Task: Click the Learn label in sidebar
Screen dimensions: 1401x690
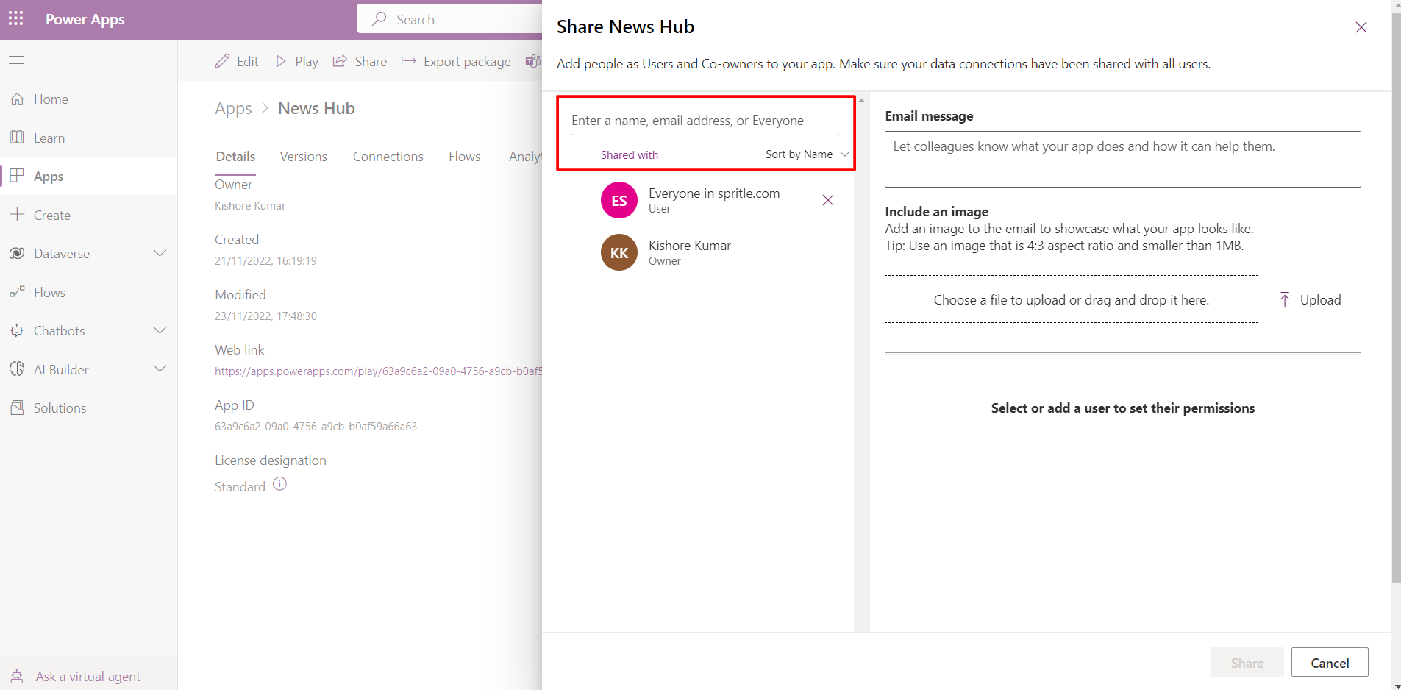Action: 49,138
